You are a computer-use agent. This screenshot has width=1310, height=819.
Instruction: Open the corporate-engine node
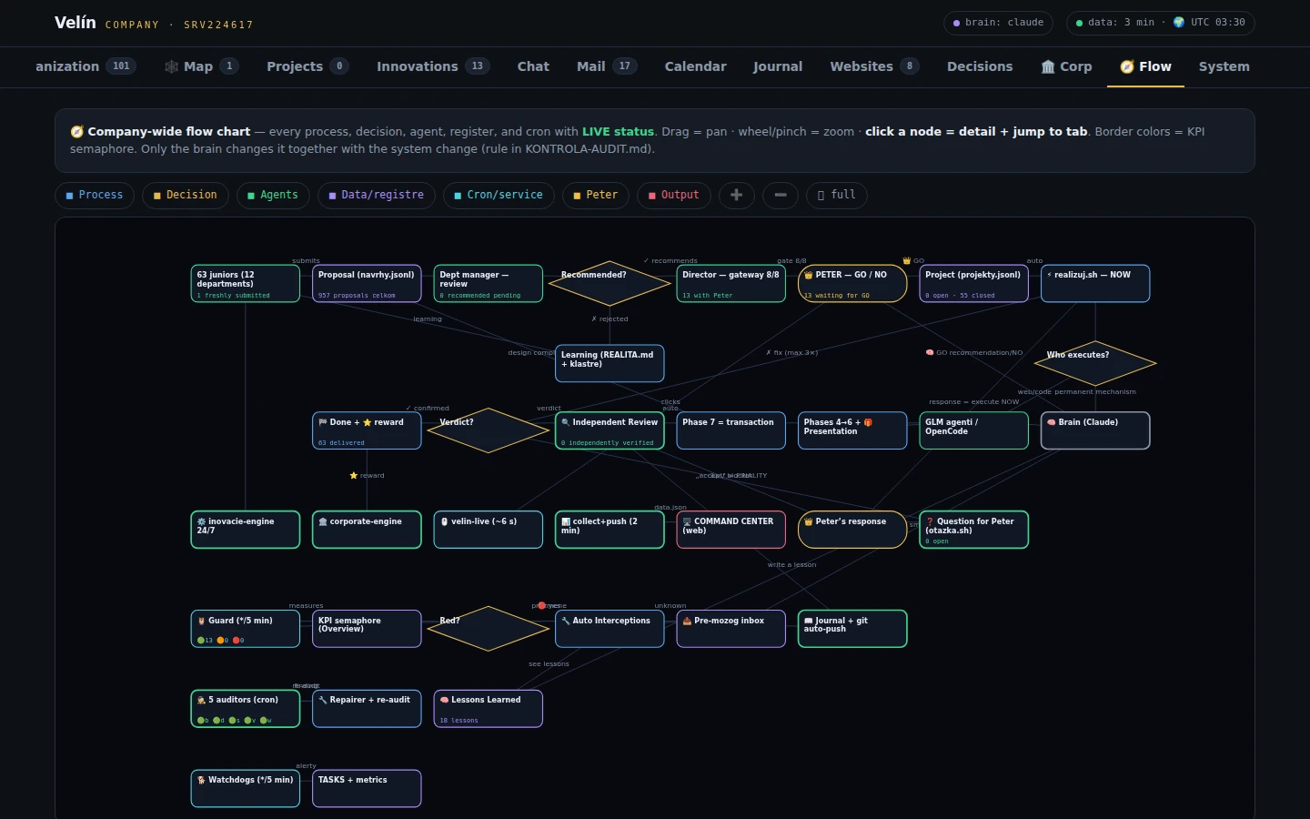367,530
